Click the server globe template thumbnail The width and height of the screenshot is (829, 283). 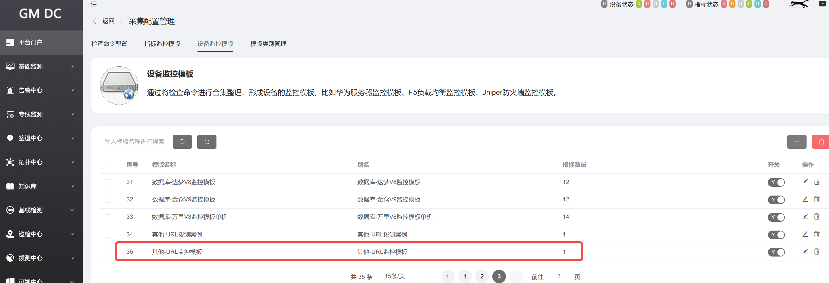[x=119, y=86]
